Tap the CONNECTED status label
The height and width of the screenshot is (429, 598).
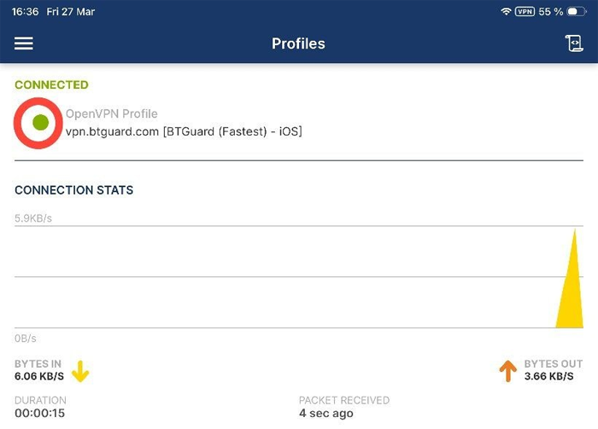51,85
